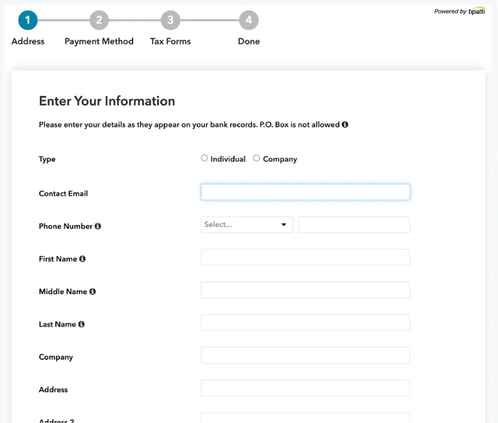Click the step 4 Done circle icon
Screen dimensions: 498x423
[248, 20]
